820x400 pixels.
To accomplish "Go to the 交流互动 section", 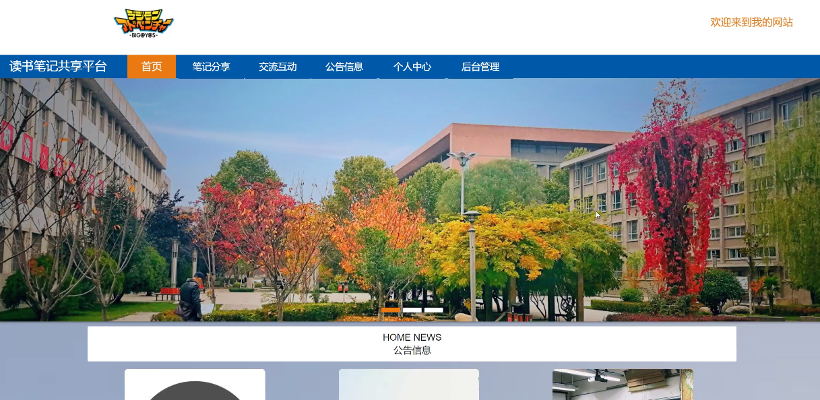I will click(x=278, y=67).
